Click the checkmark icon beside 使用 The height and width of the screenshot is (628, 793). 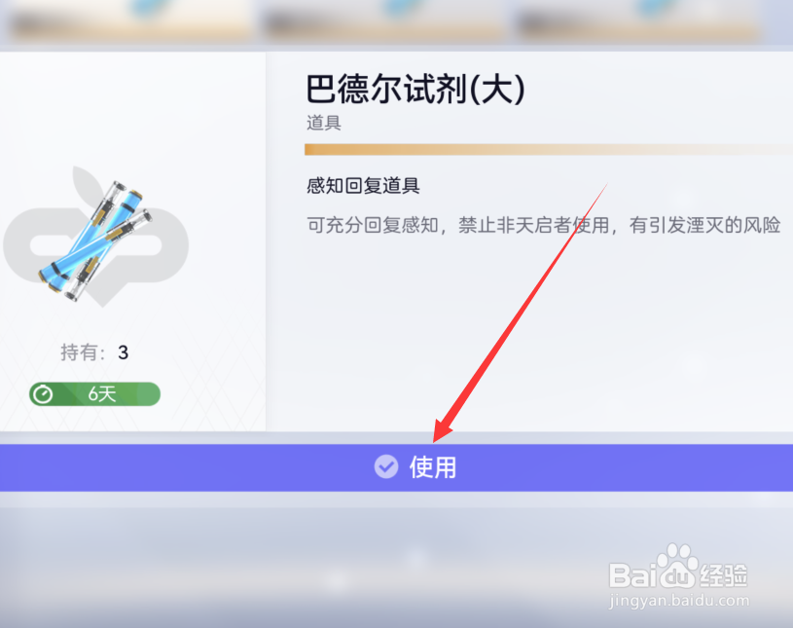tap(386, 466)
